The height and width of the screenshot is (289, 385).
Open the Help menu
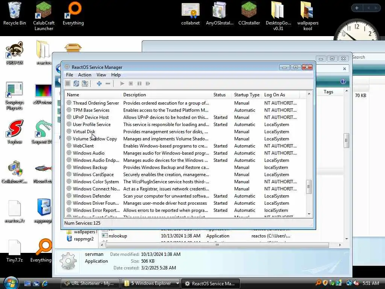pyautogui.click(x=116, y=75)
